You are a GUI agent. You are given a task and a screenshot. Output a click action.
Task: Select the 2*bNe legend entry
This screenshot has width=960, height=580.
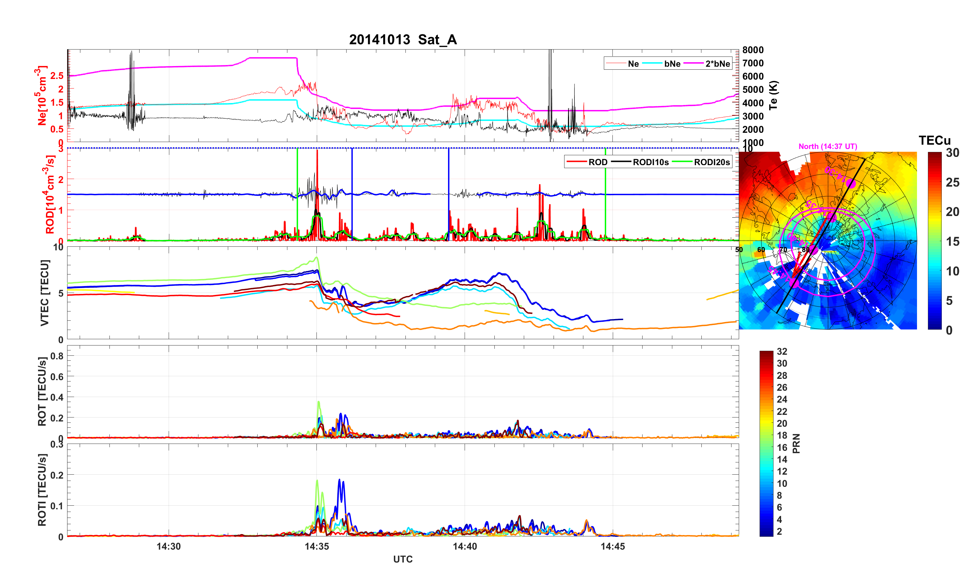[717, 64]
